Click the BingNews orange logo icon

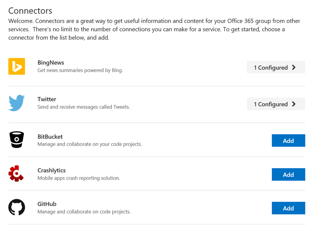point(17,66)
